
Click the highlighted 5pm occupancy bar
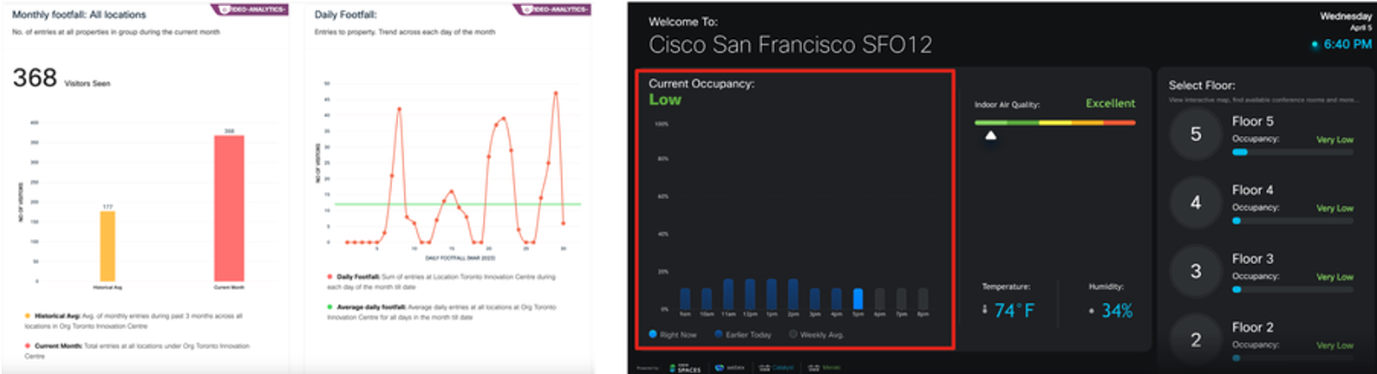pyautogui.click(x=858, y=299)
